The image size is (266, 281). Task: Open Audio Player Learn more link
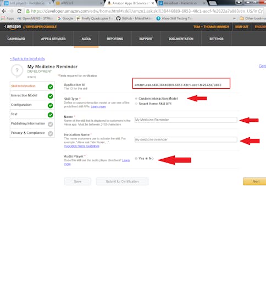(126, 160)
